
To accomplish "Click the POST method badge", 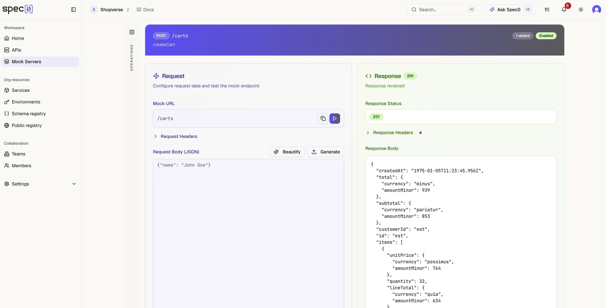I will coord(161,36).
